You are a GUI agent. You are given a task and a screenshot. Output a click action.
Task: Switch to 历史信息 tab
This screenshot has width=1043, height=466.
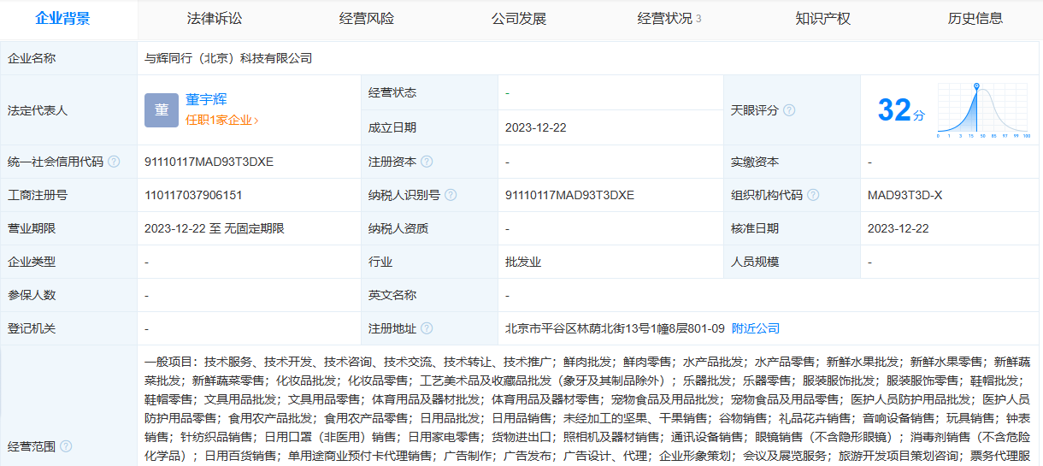(975, 18)
